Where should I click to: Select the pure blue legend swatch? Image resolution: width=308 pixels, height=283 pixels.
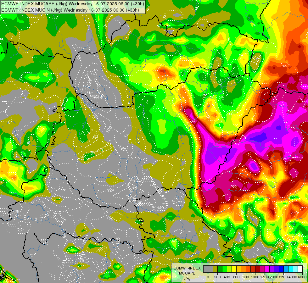tap(282, 269)
